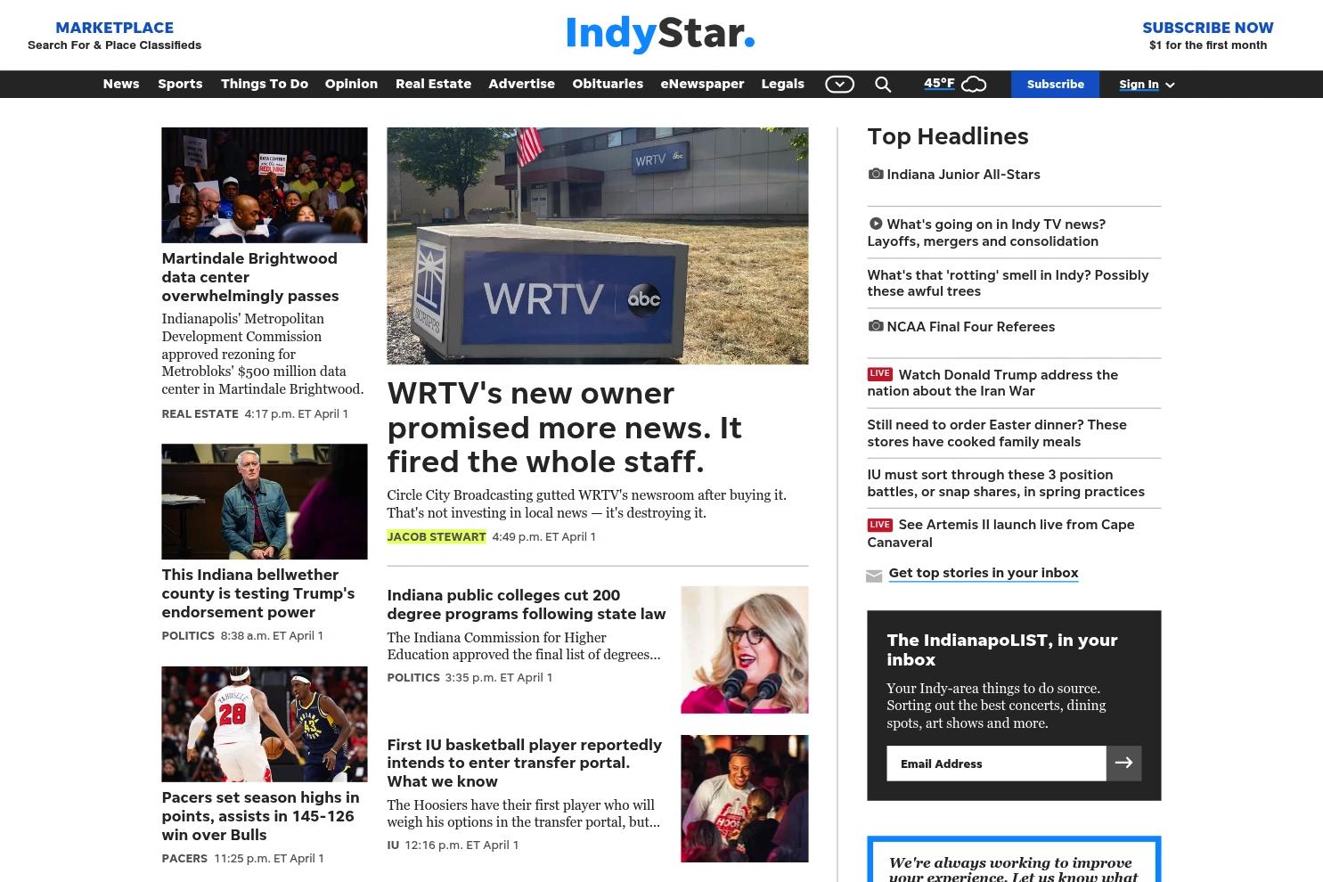
Task: Open the search magnifier icon
Action: click(883, 84)
